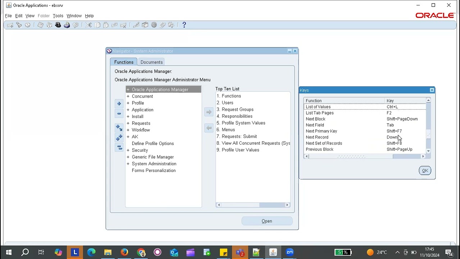Open the Tools menu
This screenshot has height=259, width=460.
click(x=58, y=16)
